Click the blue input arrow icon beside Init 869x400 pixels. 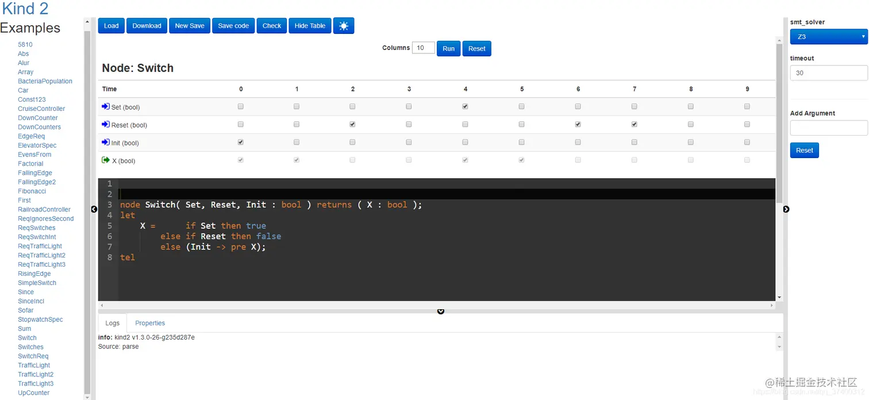(x=105, y=143)
